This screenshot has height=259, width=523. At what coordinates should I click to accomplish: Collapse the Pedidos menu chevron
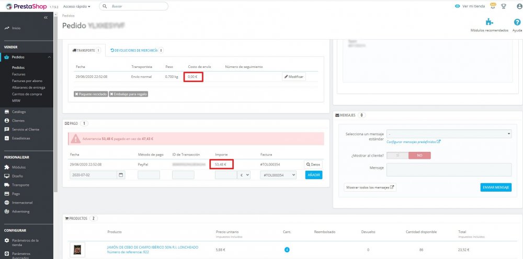click(x=49, y=57)
